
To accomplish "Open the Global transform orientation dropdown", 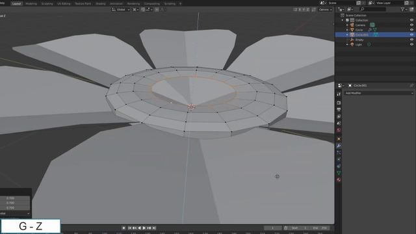I will click(121, 10).
